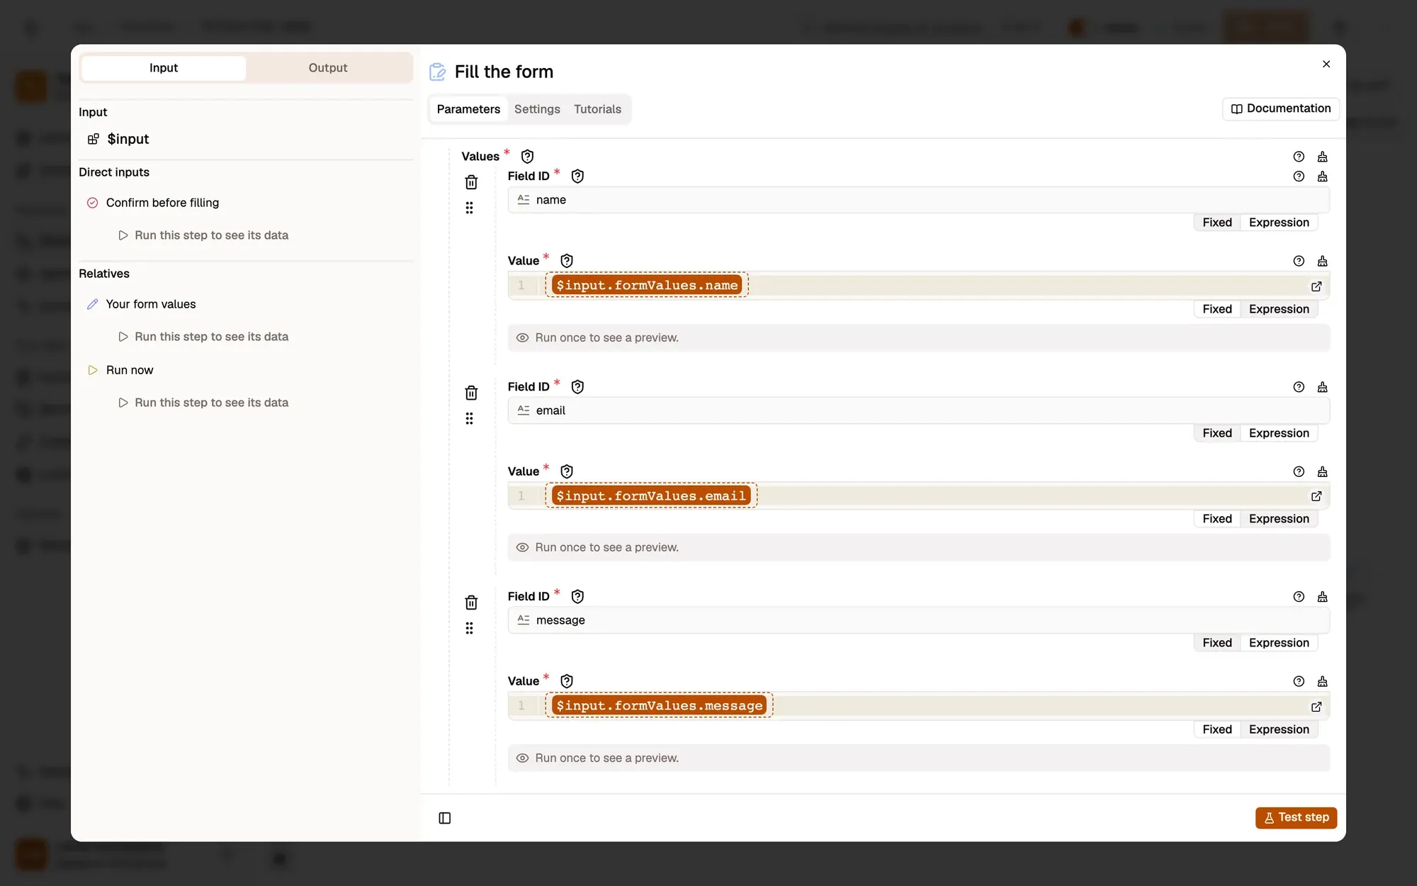Set name Value mode to Fixed

pyautogui.click(x=1217, y=309)
